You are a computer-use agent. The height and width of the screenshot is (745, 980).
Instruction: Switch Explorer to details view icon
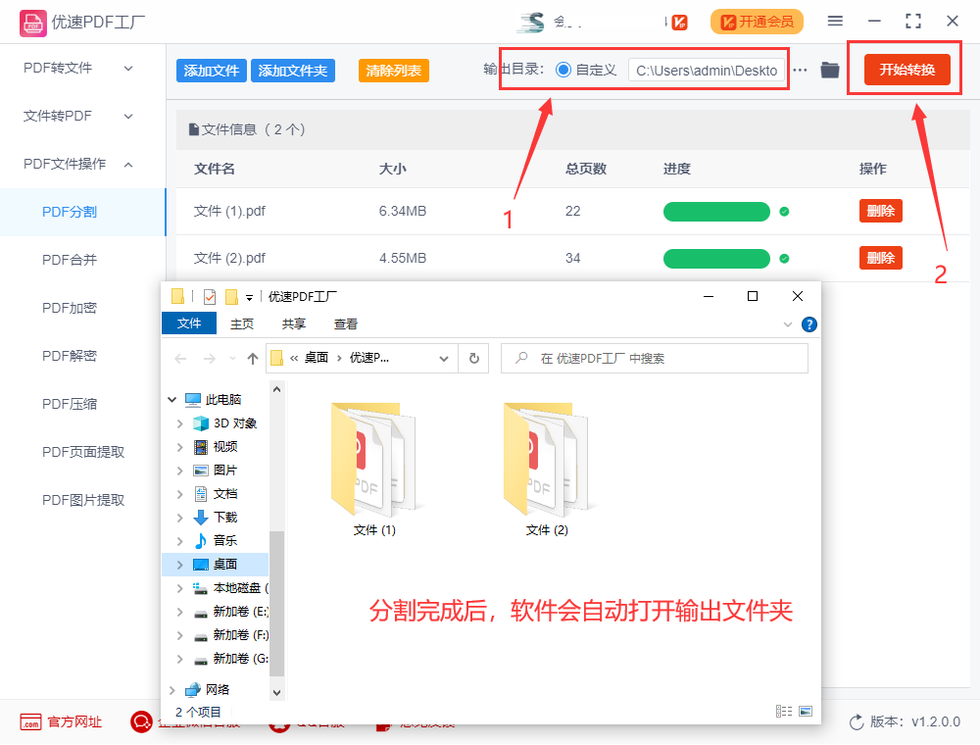point(784,712)
